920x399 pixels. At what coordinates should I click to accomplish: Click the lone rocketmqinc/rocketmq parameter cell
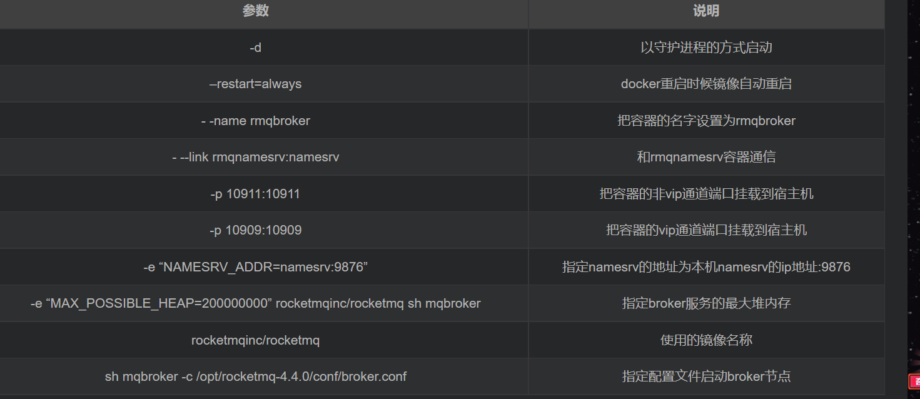click(255, 340)
